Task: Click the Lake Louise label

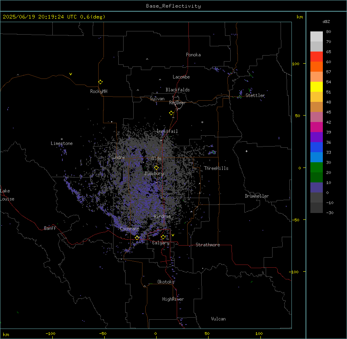Action: click(7, 195)
